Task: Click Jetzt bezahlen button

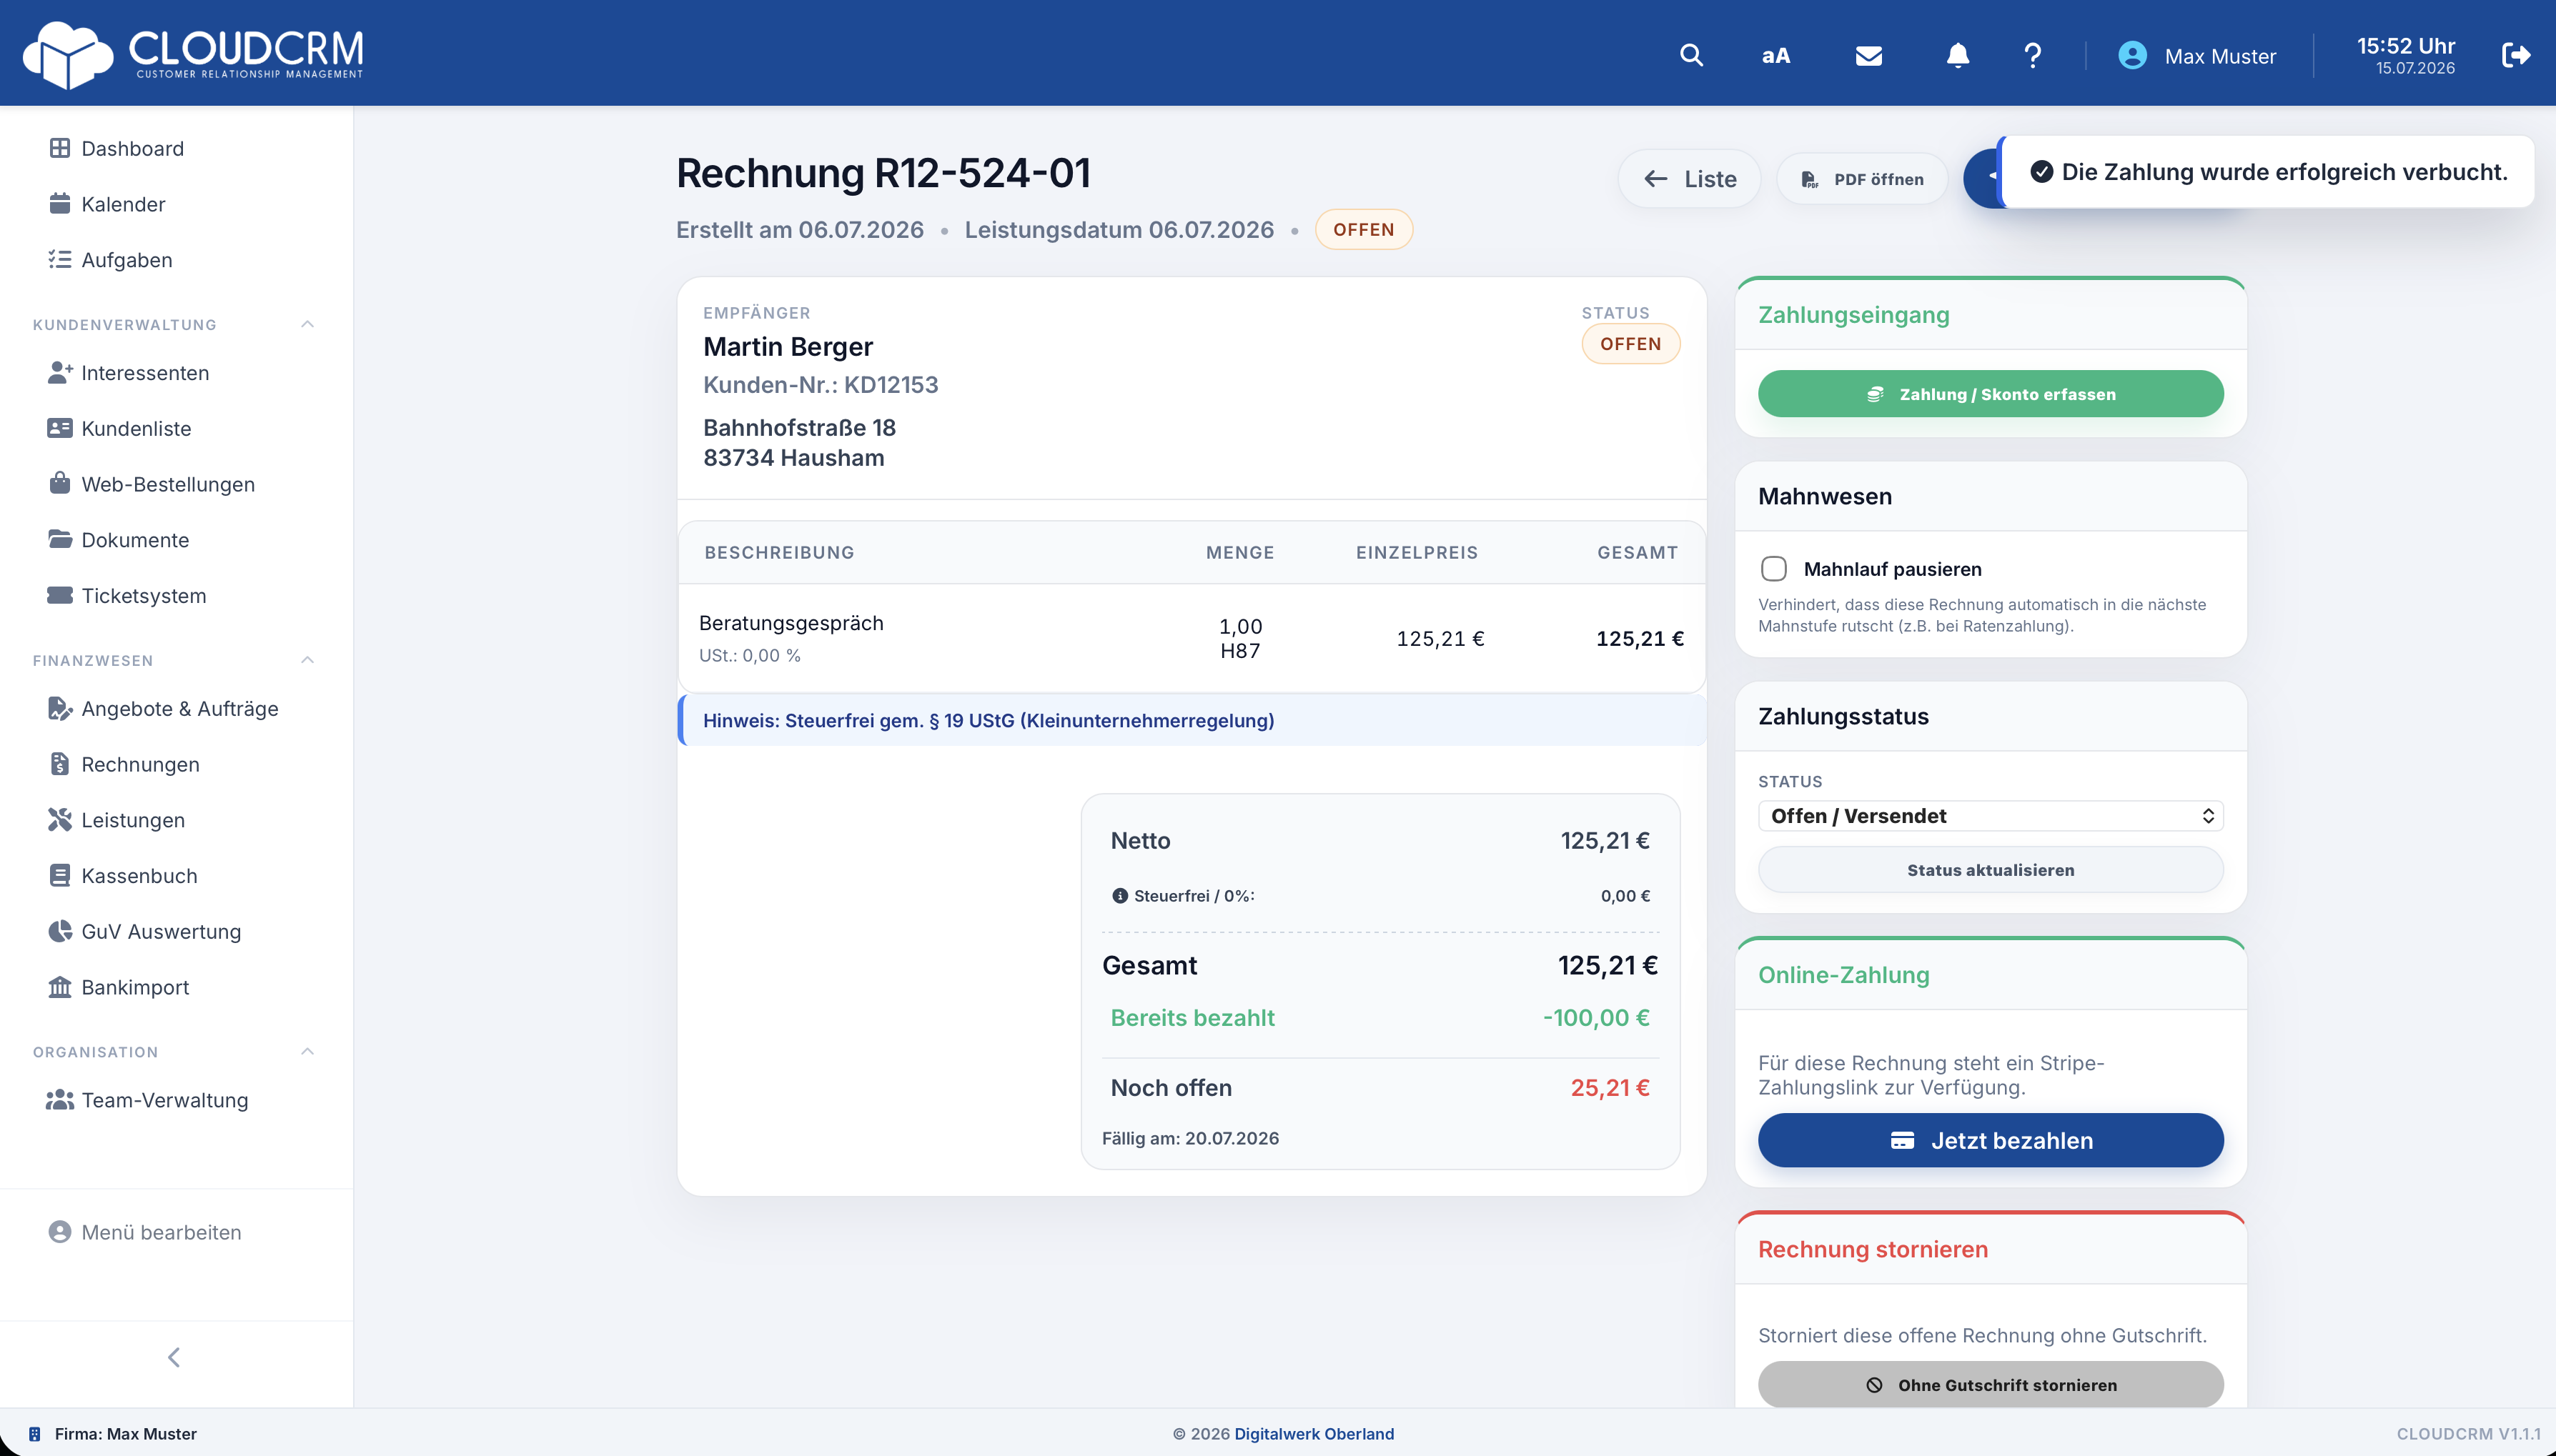Action: click(1990, 1141)
